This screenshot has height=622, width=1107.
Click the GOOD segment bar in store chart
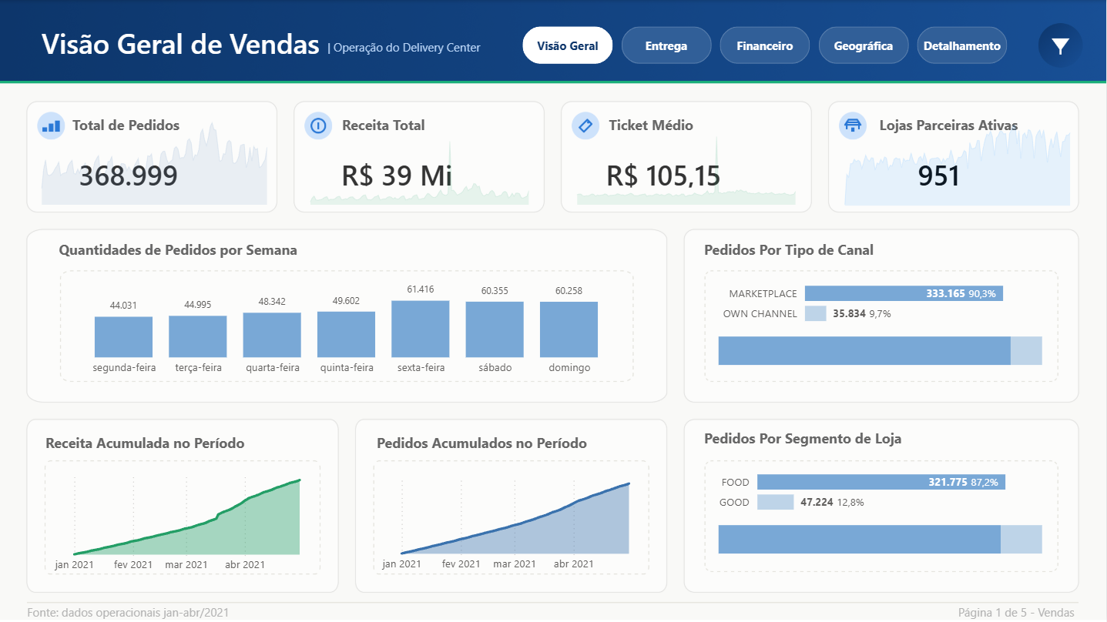tap(775, 502)
